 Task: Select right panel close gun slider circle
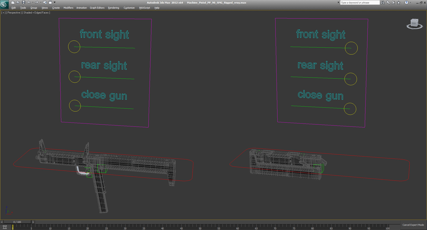tap(350, 109)
